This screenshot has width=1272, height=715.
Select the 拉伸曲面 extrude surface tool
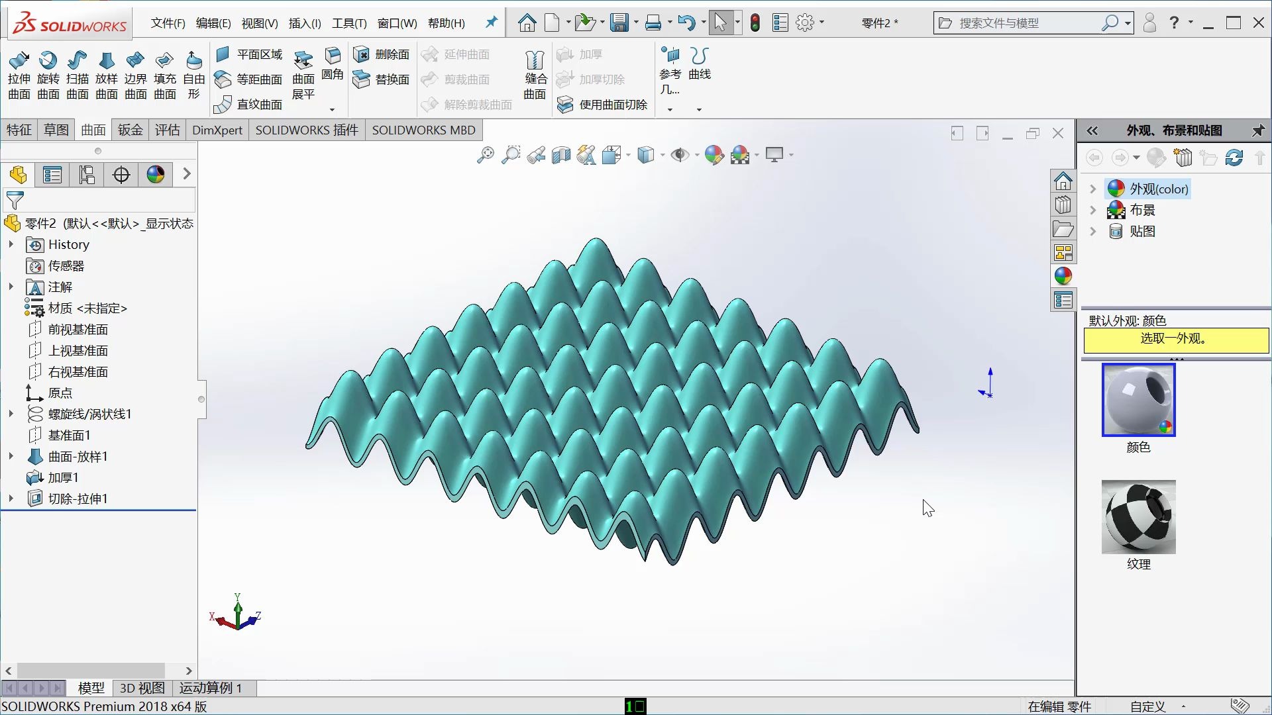pyautogui.click(x=19, y=75)
